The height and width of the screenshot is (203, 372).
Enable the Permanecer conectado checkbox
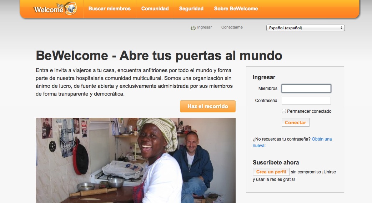[284, 111]
